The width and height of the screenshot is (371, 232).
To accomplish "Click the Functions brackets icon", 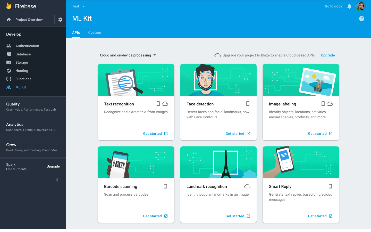I will [x=9, y=79].
